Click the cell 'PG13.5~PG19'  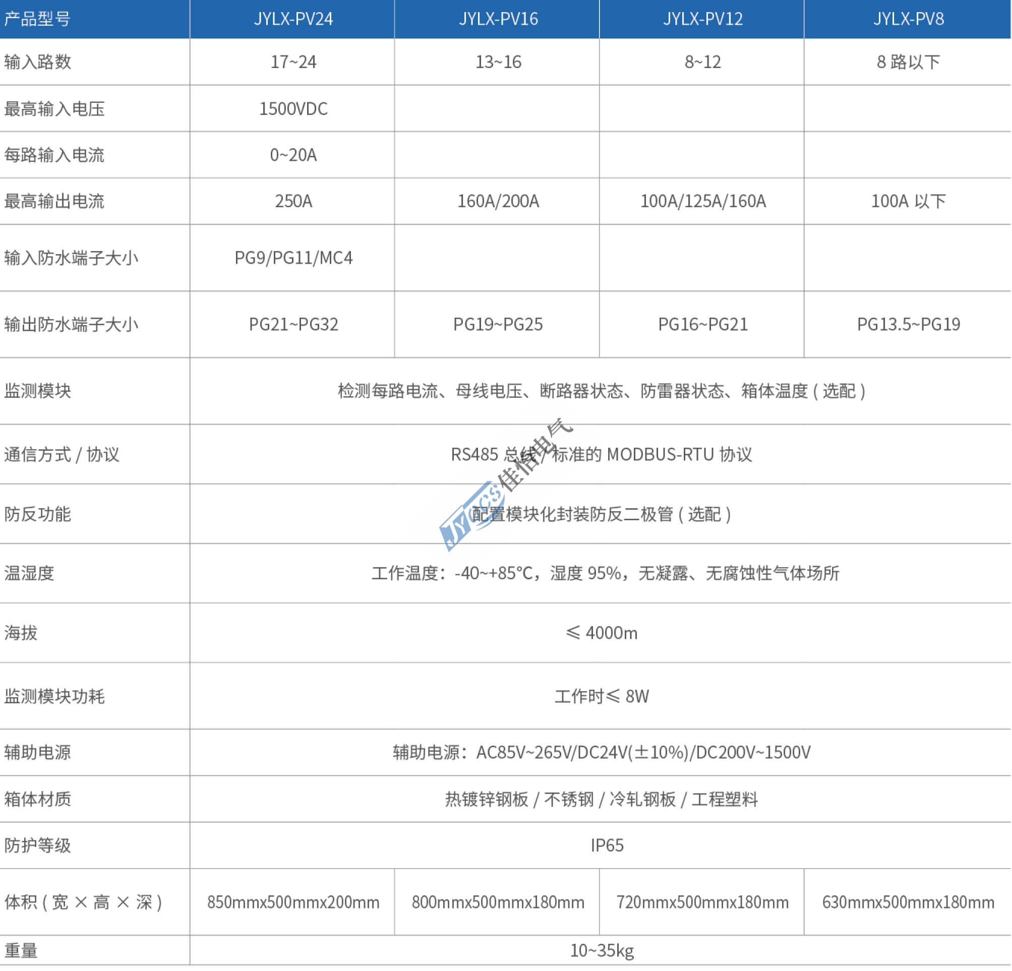[908, 324]
